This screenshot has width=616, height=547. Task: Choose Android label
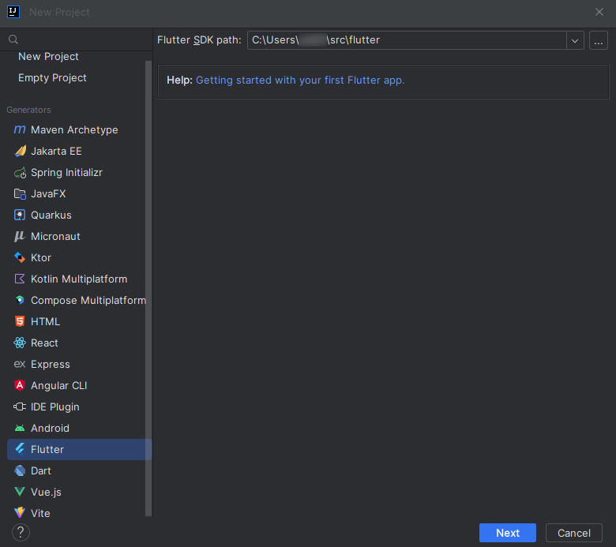pos(50,428)
